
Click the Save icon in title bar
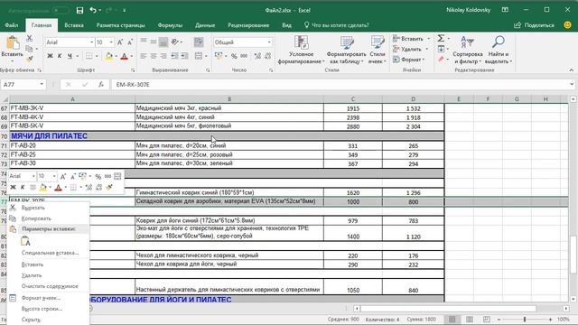tap(79, 10)
